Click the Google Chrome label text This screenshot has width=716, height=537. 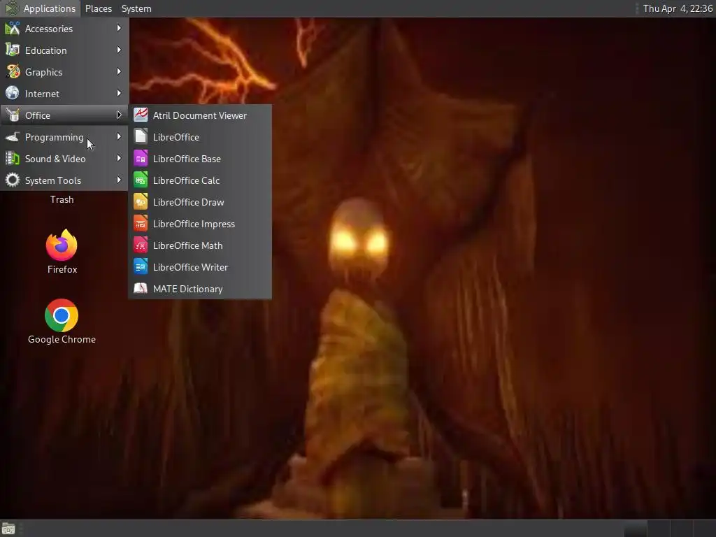pyautogui.click(x=62, y=339)
